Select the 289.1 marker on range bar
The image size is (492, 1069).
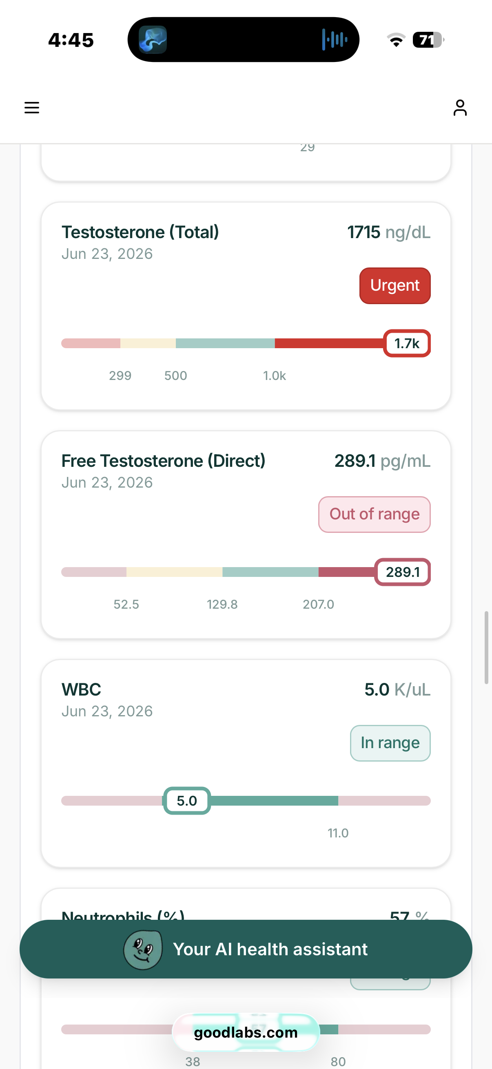(402, 572)
